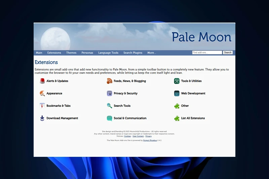Click the purple safe Privacy & Security icon

click(110, 93)
